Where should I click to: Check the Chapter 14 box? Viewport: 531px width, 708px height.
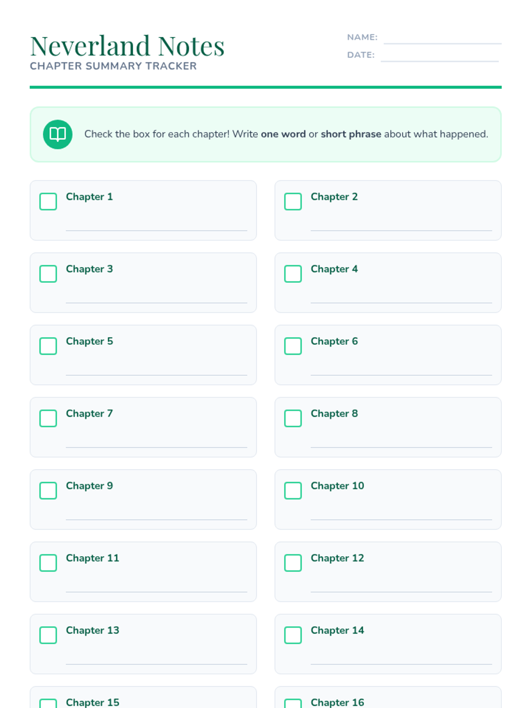(293, 635)
